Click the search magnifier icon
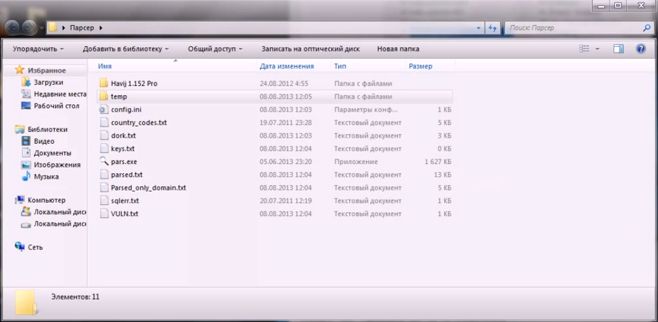The height and width of the screenshot is (322, 658). 647,28
